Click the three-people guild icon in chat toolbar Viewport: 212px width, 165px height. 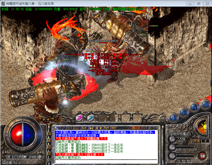tap(84, 128)
